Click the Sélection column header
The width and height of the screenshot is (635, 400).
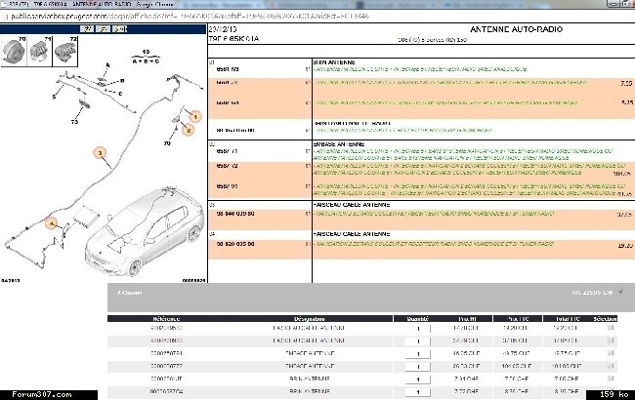[605, 319]
